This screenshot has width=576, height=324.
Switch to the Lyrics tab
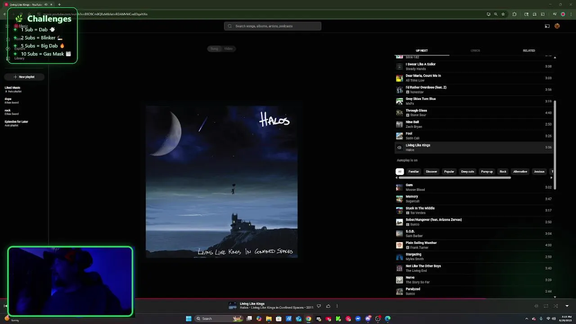475,51
